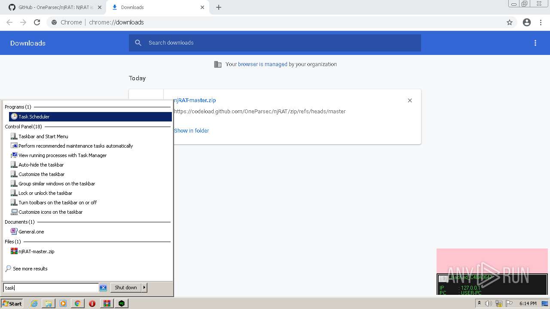Click the browser Forward arrow
Viewport: 550px width, 309px height.
click(23, 22)
